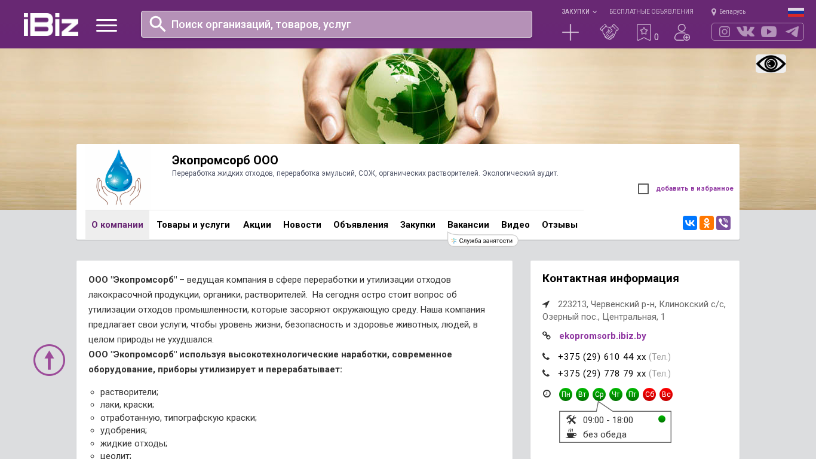
Task: Focus the search organizations input field
Action: click(336, 24)
